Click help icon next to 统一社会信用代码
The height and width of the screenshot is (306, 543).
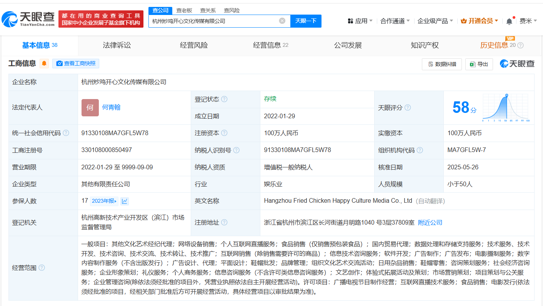coord(66,133)
